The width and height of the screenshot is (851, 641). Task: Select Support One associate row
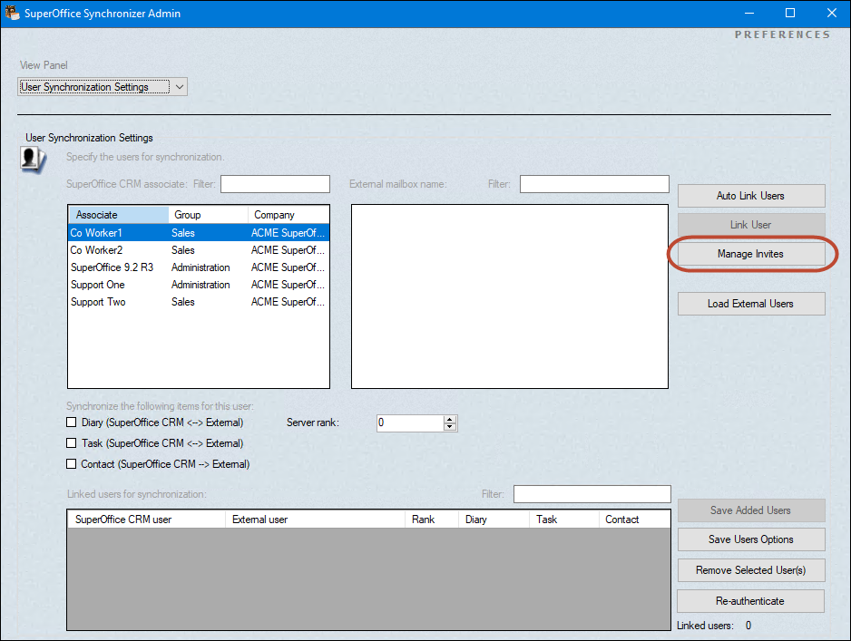pyautogui.click(x=98, y=285)
